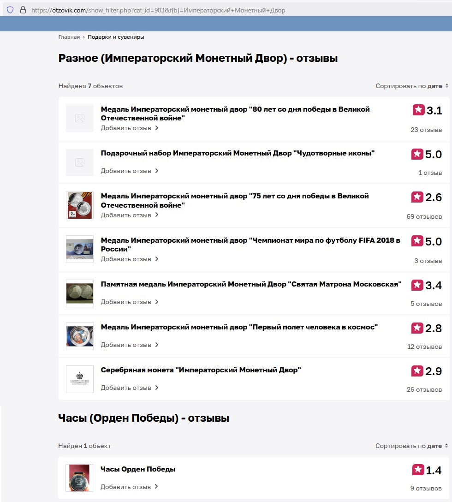This screenshot has height=502, width=452.
Task: Open the "80 лет со дня победы" medal title
Action: click(x=235, y=114)
